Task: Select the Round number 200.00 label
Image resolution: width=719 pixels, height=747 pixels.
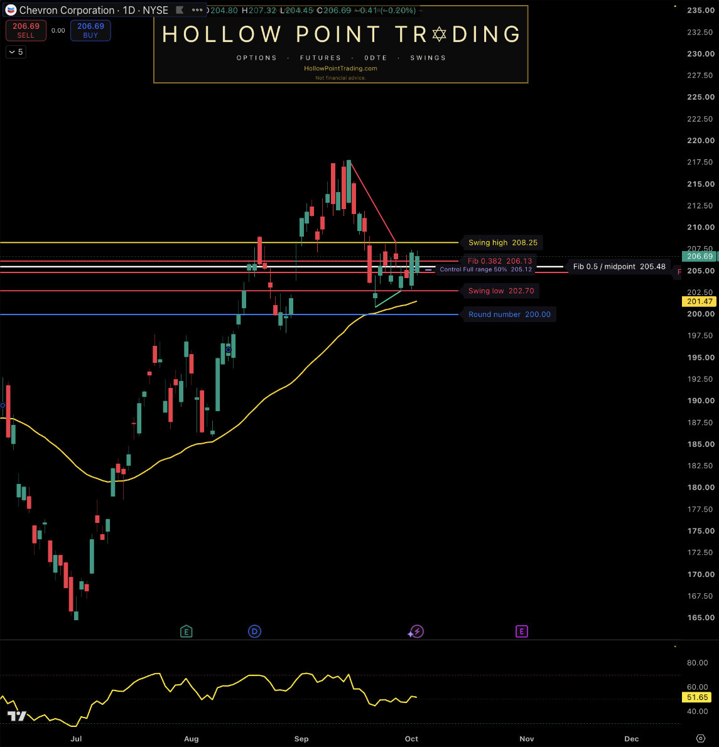Action: tap(509, 314)
